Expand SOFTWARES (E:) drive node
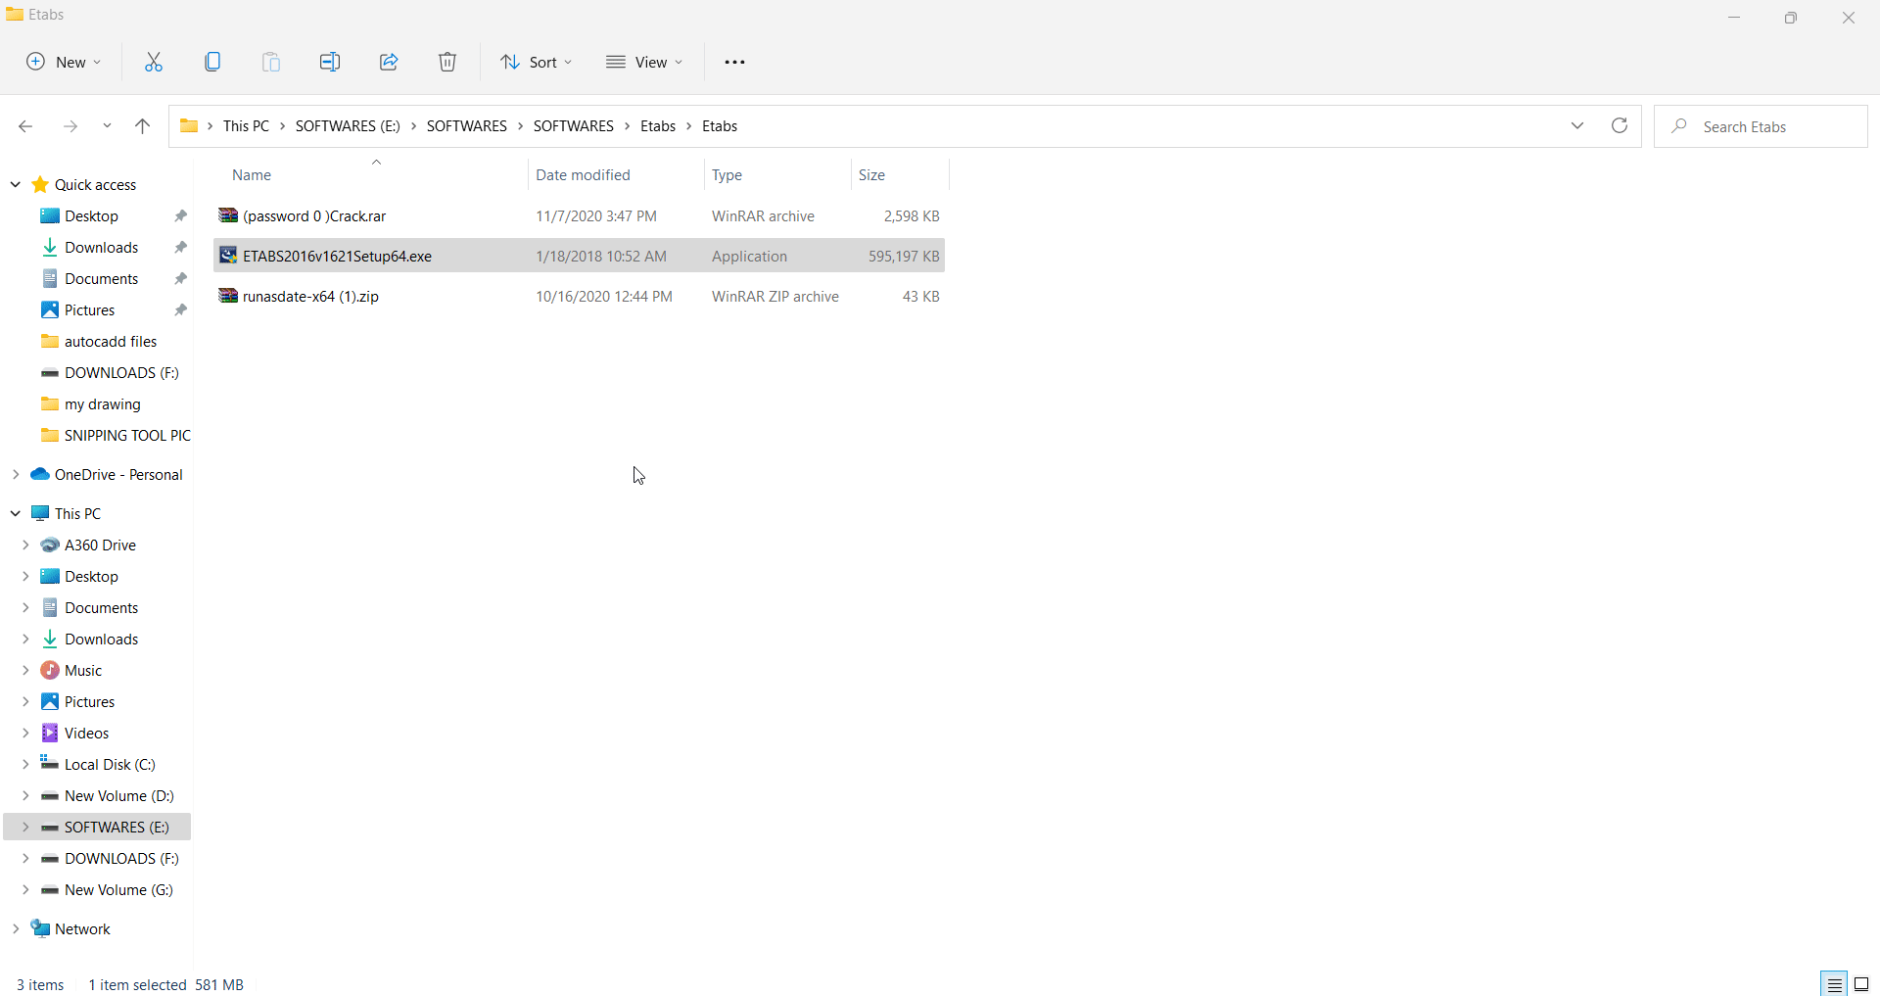 (x=25, y=827)
